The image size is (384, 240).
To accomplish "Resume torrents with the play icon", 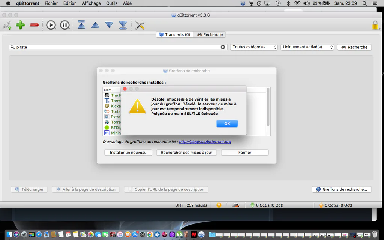I will click(51, 25).
